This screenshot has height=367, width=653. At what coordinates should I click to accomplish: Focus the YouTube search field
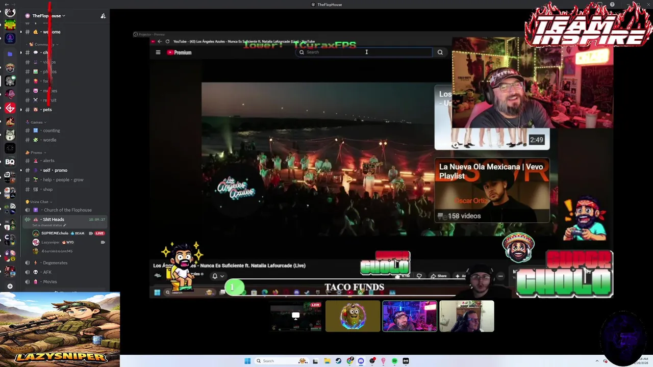[365, 52]
